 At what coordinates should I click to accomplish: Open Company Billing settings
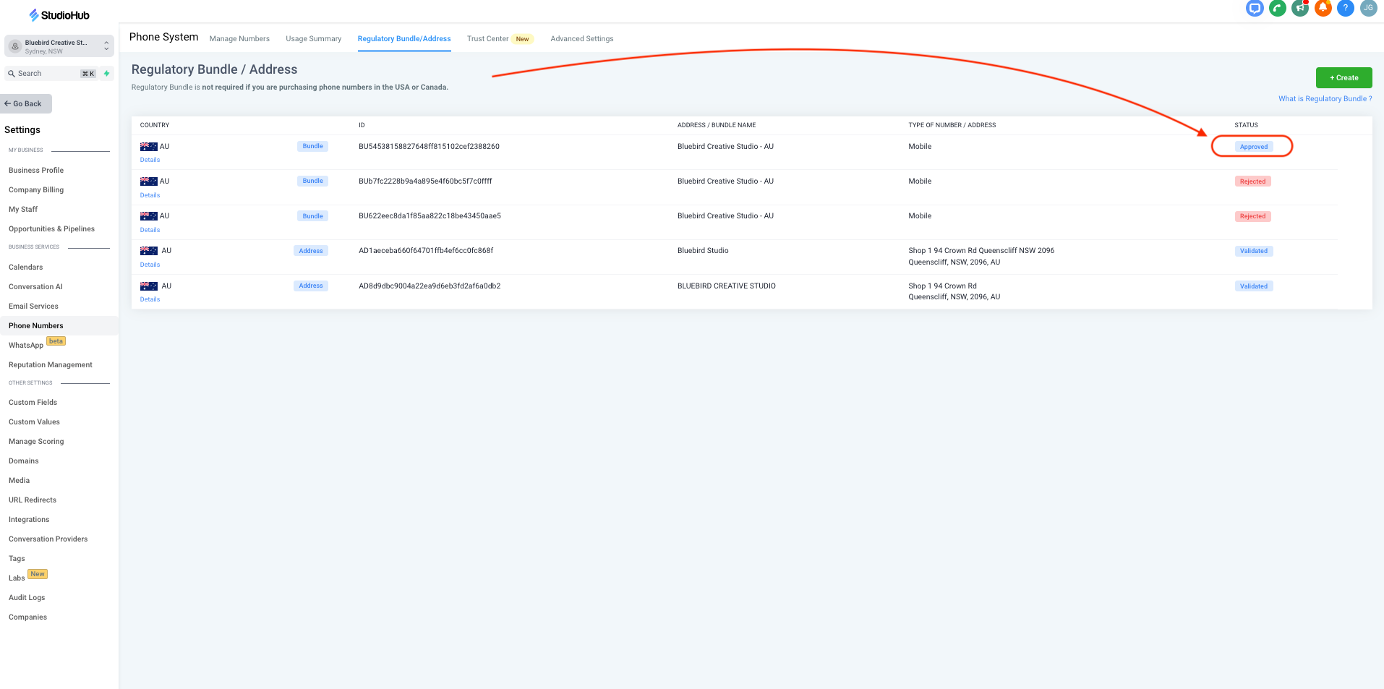tap(36, 190)
